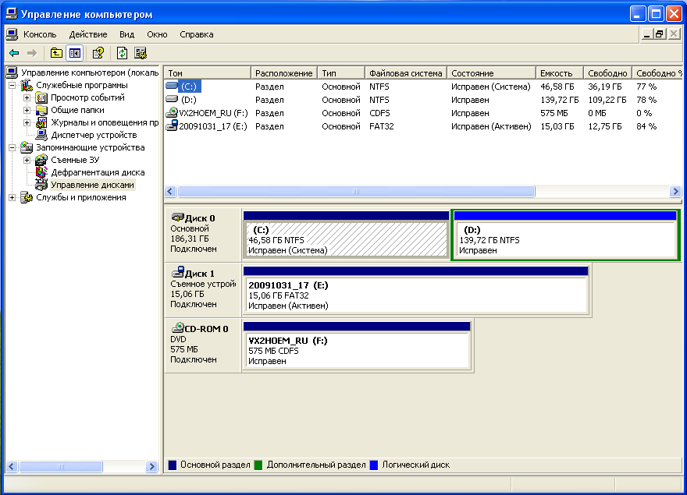Select the Диск 0 disk label icon

click(177, 218)
